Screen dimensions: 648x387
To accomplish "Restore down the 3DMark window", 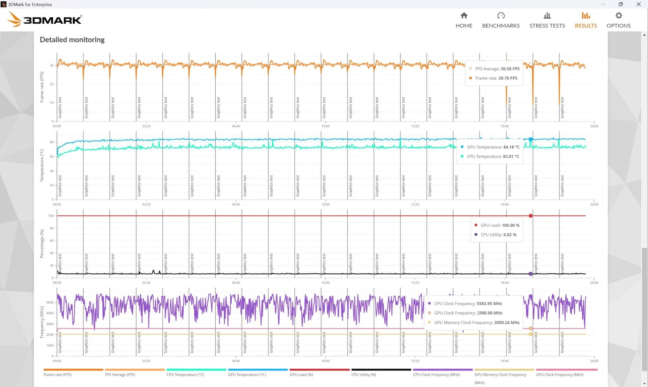I will 621,4.
